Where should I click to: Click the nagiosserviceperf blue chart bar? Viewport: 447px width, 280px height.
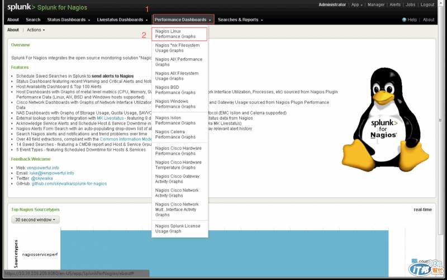click(x=225, y=254)
